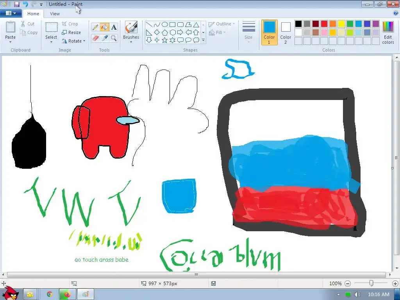Click the zoom out minus button
The image size is (400, 300).
tap(347, 284)
